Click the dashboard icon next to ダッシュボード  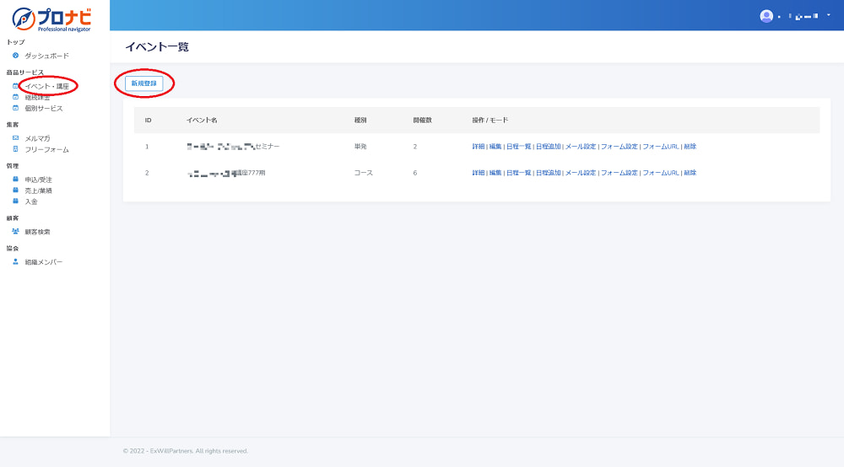15,56
